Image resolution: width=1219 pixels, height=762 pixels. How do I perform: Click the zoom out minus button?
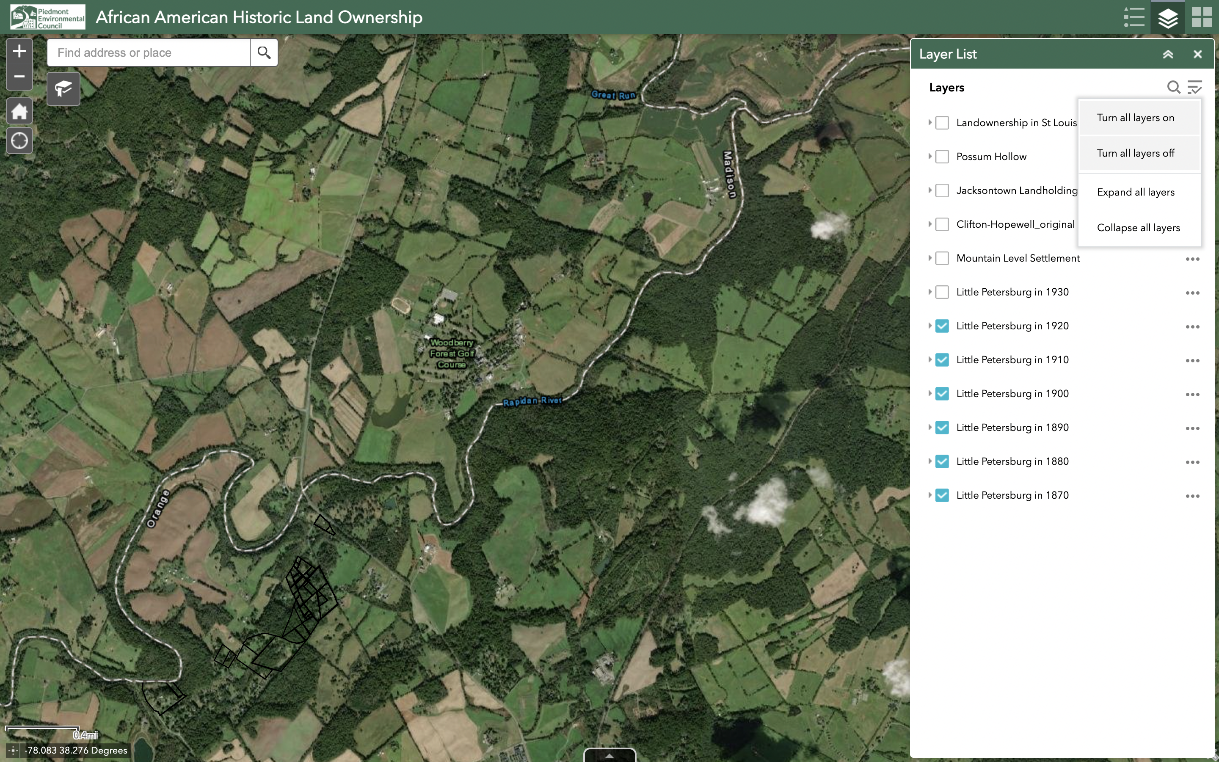tap(19, 77)
